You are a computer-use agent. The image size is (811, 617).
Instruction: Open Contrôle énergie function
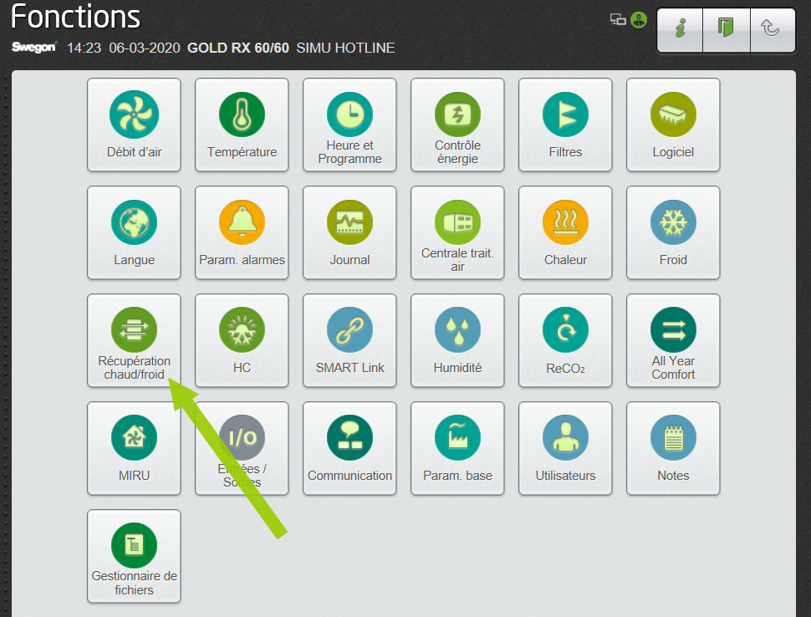click(x=457, y=125)
